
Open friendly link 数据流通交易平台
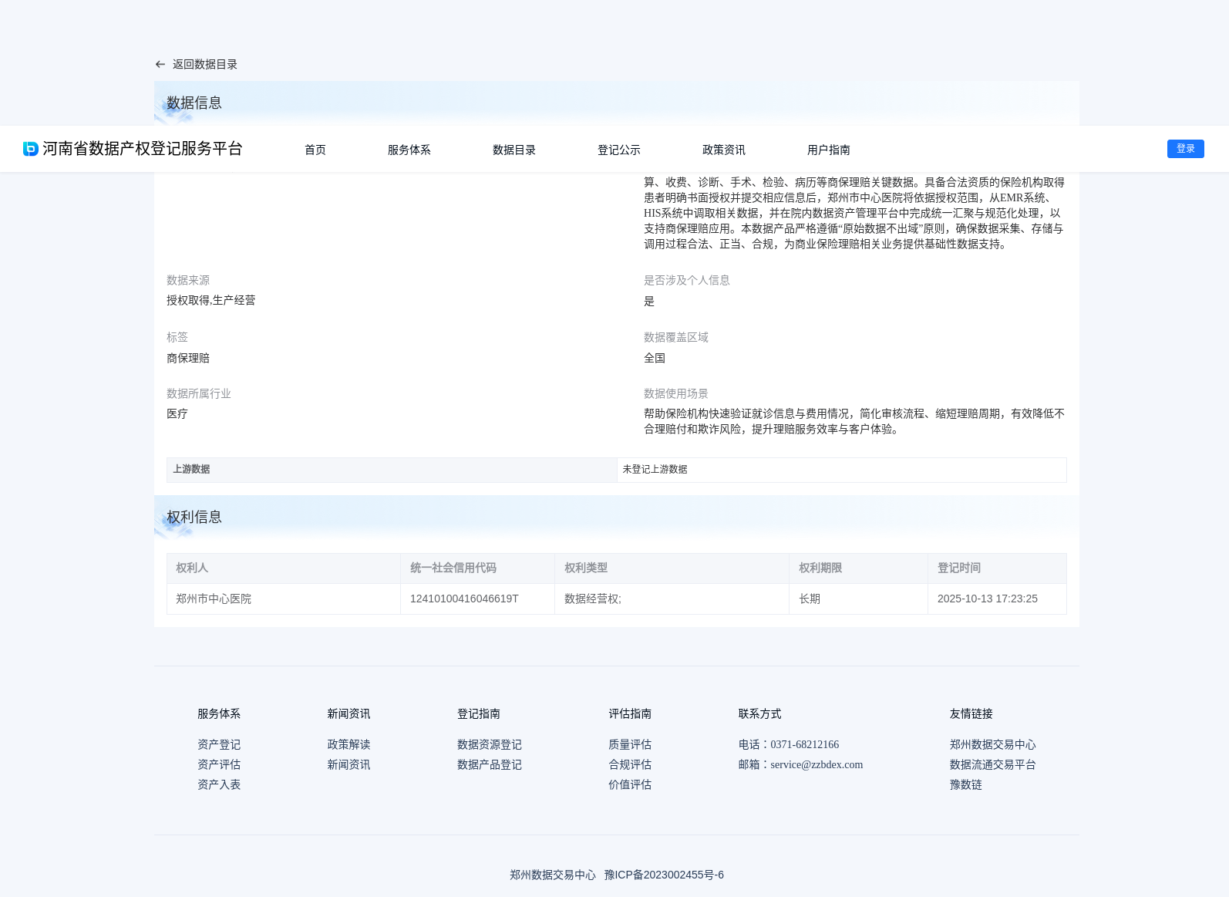993,764
